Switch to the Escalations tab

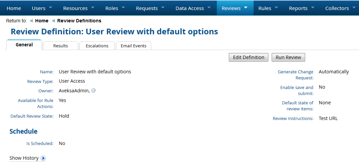coord(97,46)
